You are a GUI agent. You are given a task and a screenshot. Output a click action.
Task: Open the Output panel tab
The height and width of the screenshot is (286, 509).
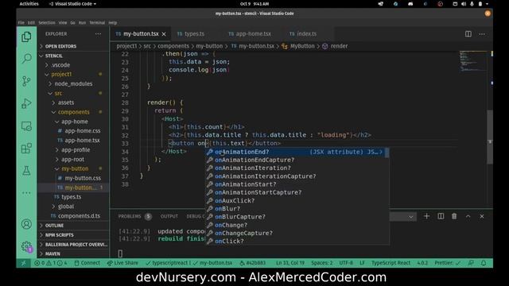point(169,216)
